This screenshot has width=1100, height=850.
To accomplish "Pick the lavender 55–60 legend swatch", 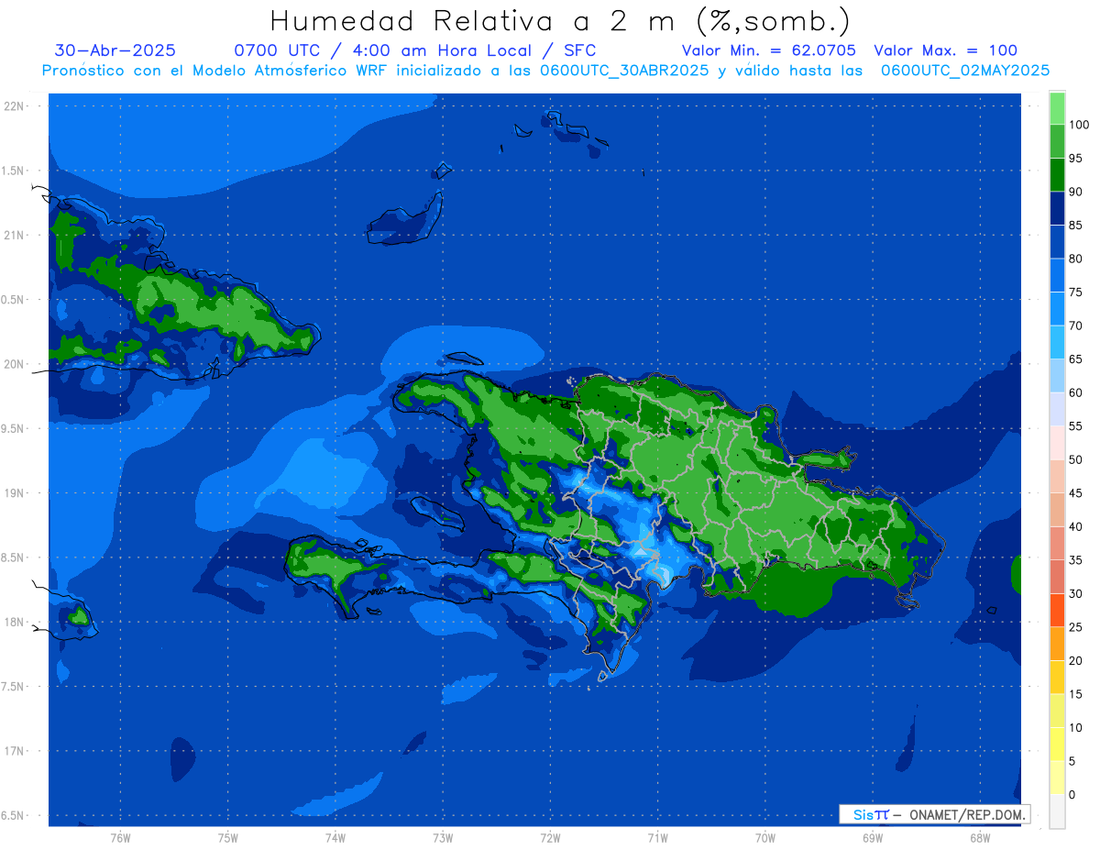I will 1057,410.
